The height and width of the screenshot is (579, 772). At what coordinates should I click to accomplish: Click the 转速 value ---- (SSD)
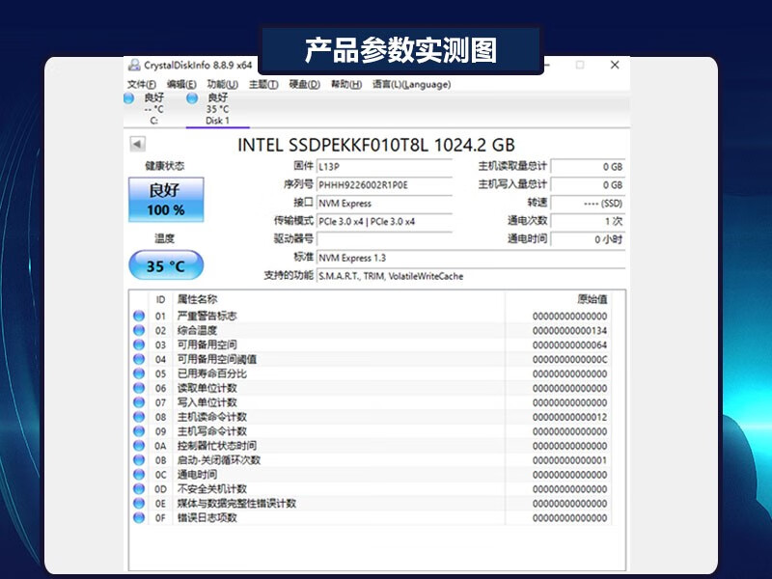pos(588,204)
